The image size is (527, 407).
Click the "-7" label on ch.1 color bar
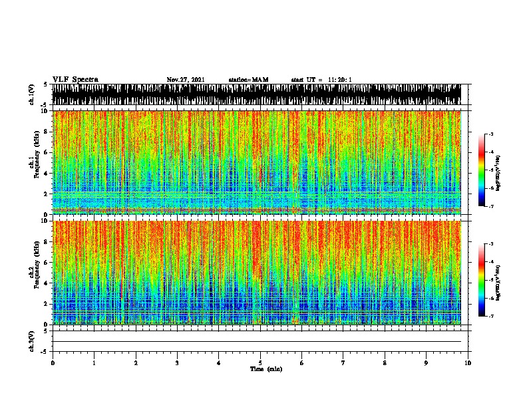[x=491, y=206]
